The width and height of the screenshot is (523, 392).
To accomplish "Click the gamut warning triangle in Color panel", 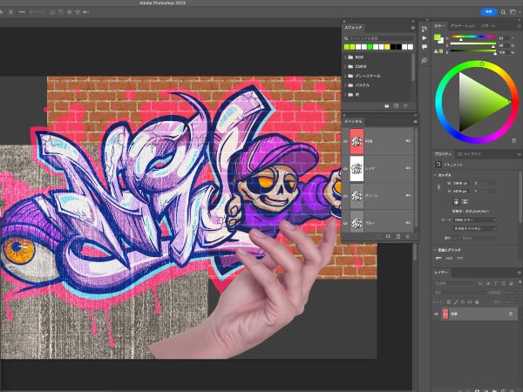I will coord(436,51).
